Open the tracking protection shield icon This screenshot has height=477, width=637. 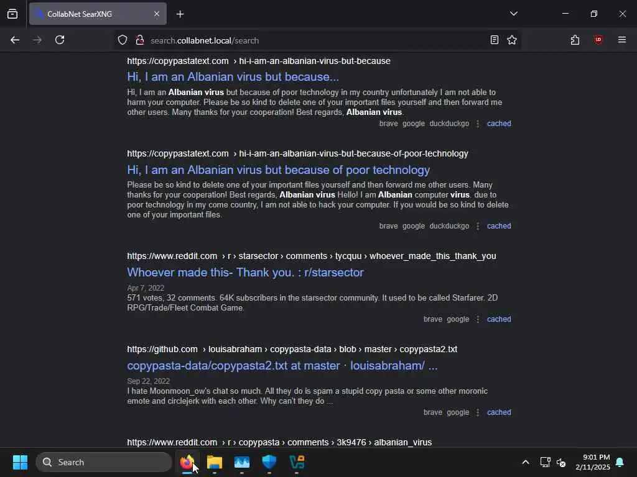click(x=123, y=40)
